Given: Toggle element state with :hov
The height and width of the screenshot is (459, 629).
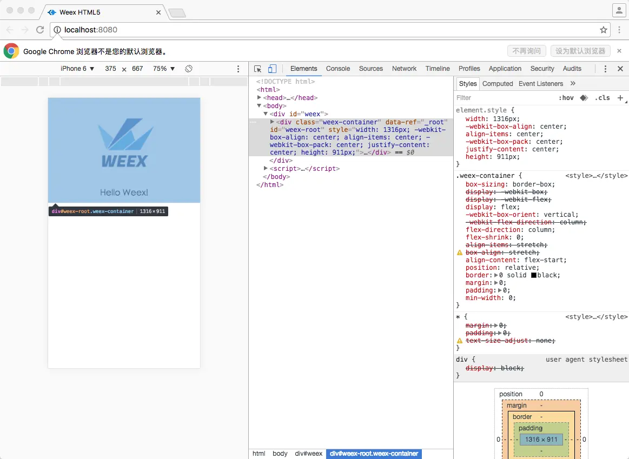Looking at the screenshot, I should (566, 98).
